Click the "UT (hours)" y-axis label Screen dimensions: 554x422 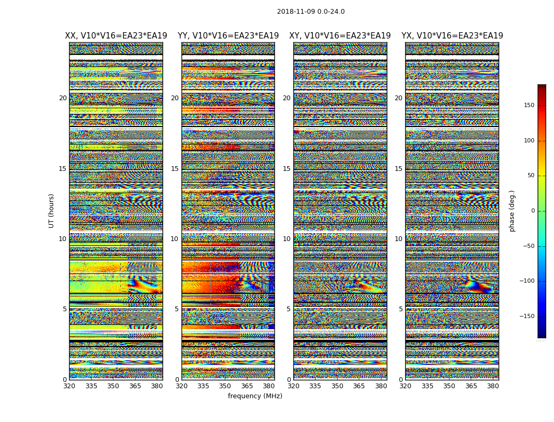[52, 210]
